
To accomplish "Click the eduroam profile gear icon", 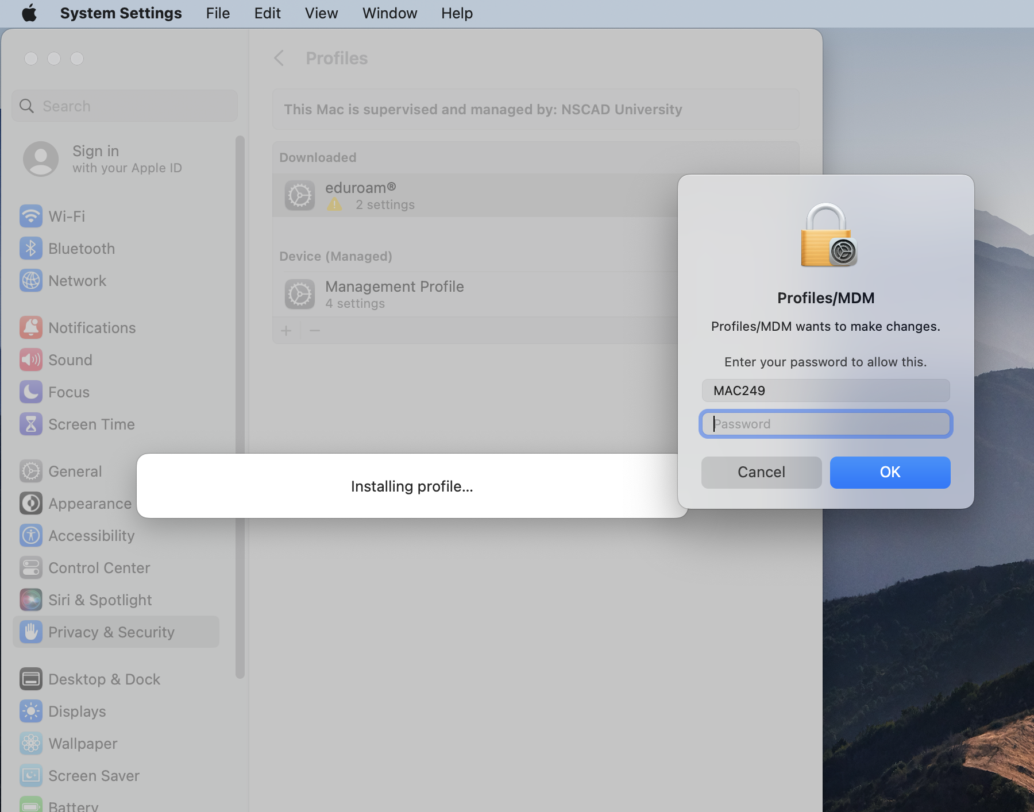I will click(300, 196).
